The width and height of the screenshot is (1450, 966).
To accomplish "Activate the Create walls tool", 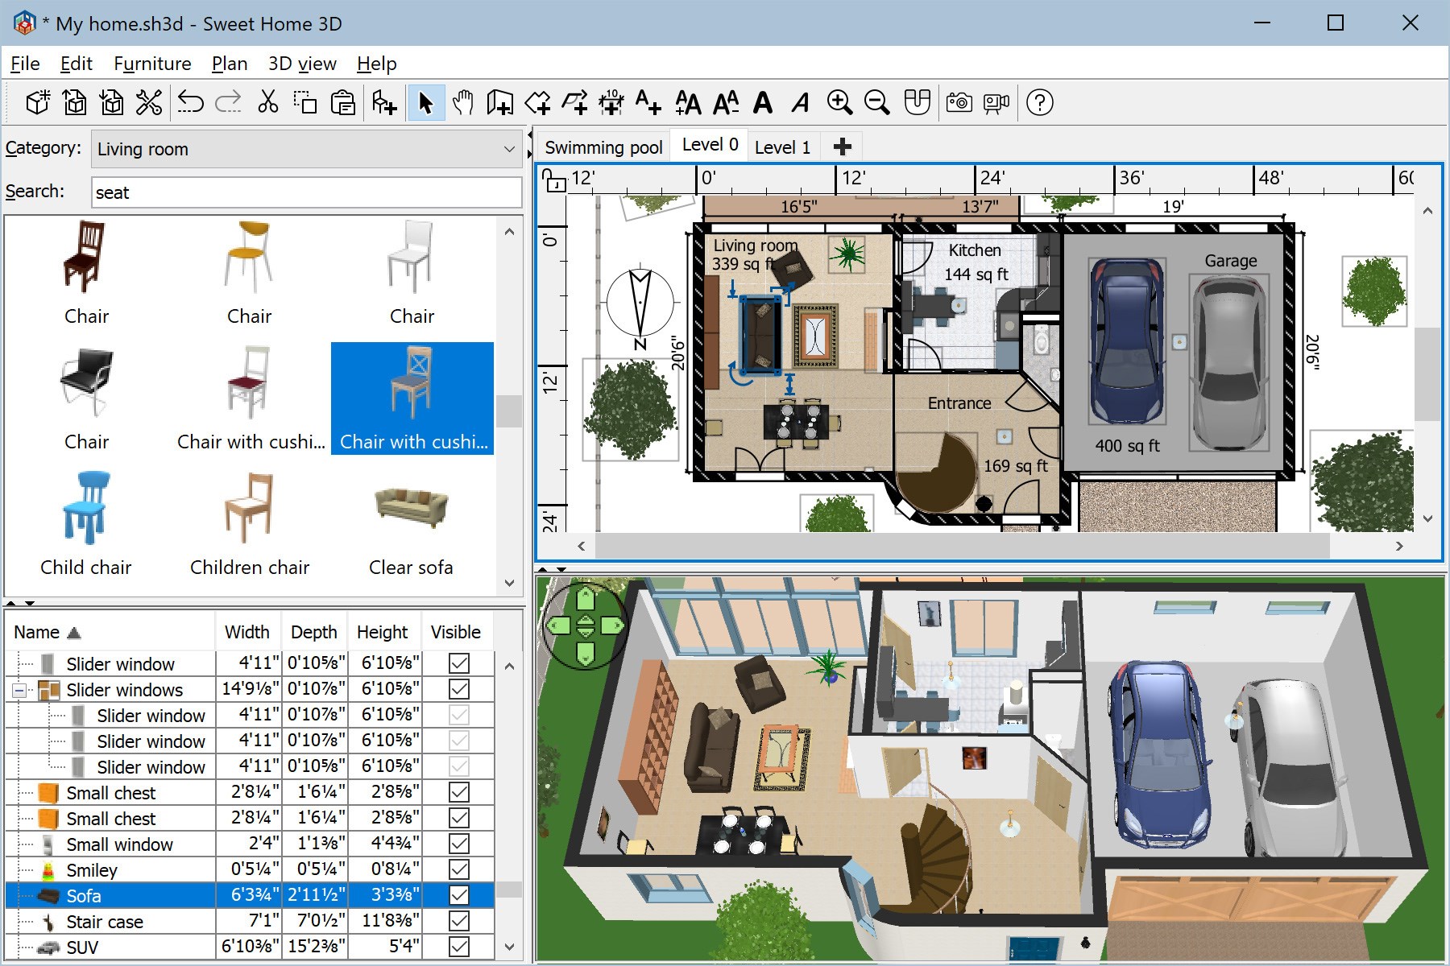I will point(500,102).
